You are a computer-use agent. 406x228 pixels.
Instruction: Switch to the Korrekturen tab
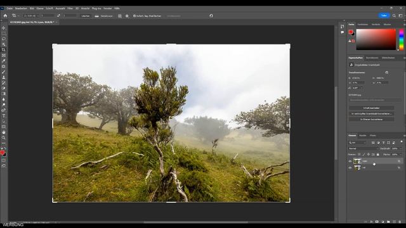pos(372,58)
